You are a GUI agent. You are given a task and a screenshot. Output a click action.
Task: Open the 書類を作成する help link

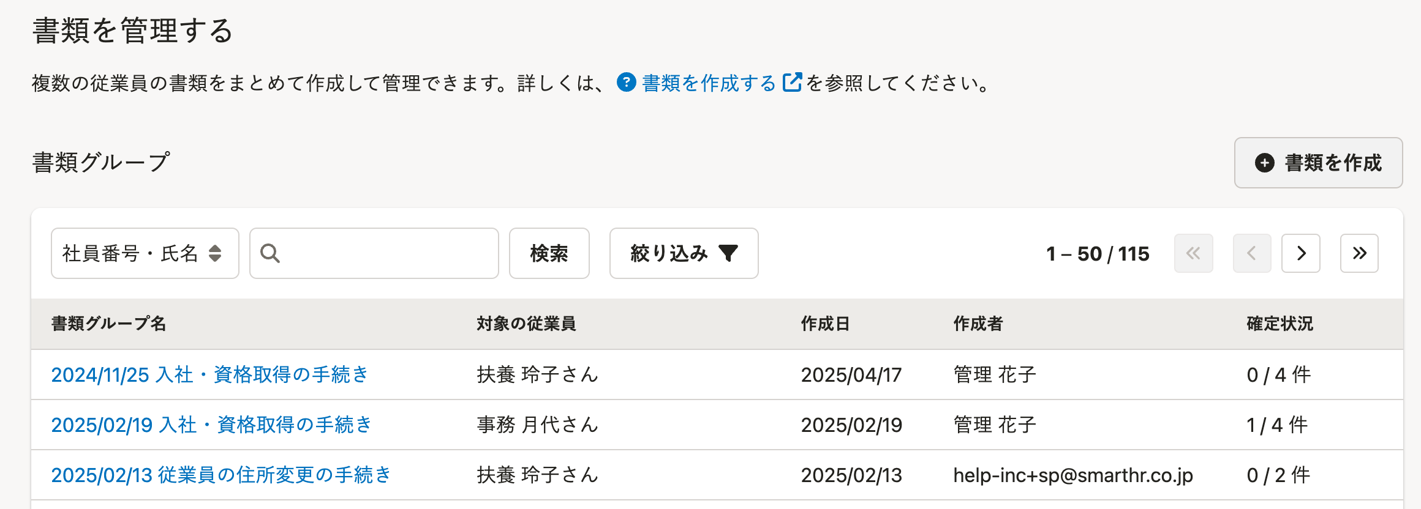709,83
